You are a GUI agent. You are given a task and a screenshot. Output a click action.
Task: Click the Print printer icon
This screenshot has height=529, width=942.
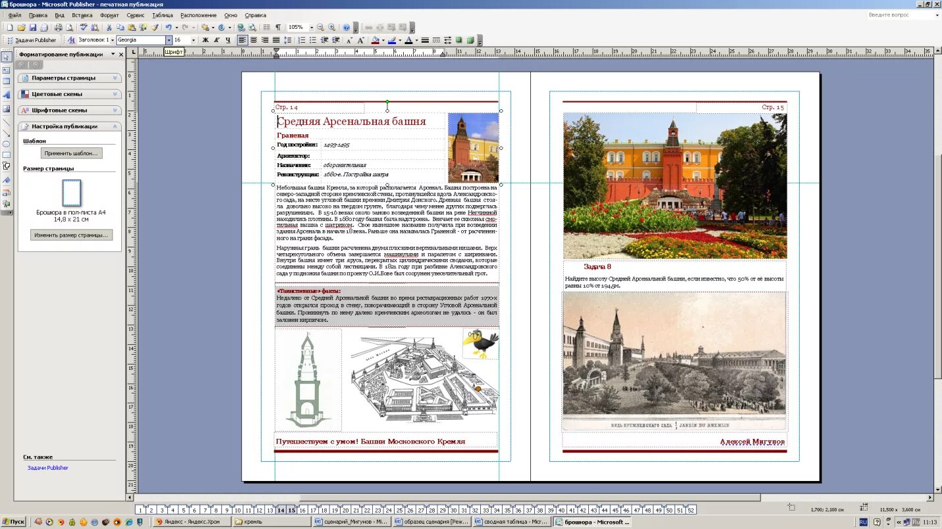click(58, 28)
